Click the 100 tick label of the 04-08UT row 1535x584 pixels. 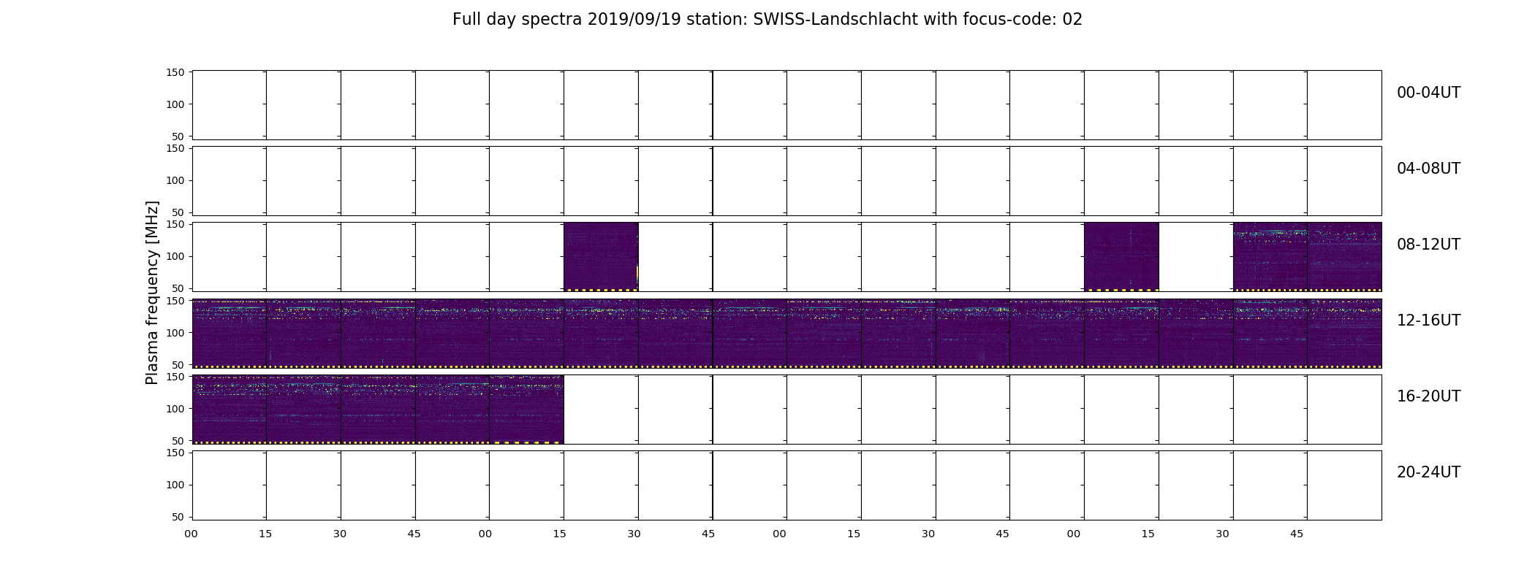(x=175, y=180)
